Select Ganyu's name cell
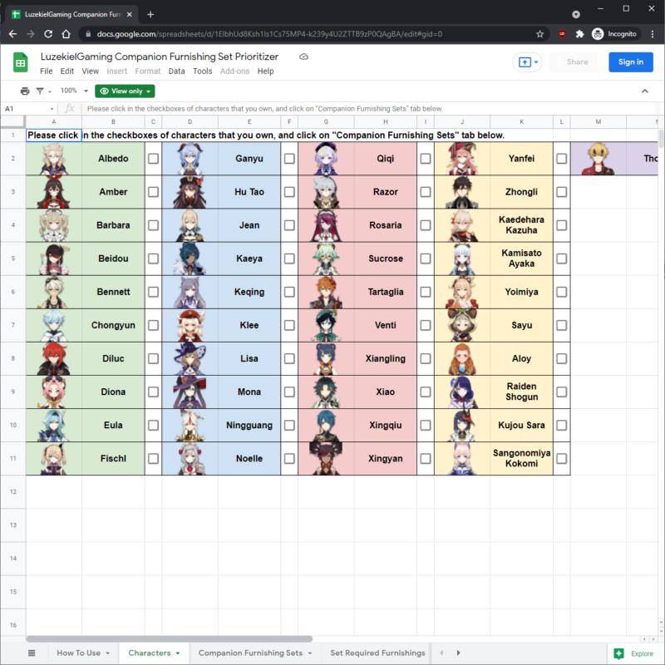Image resolution: width=665 pixels, height=665 pixels. tap(249, 159)
